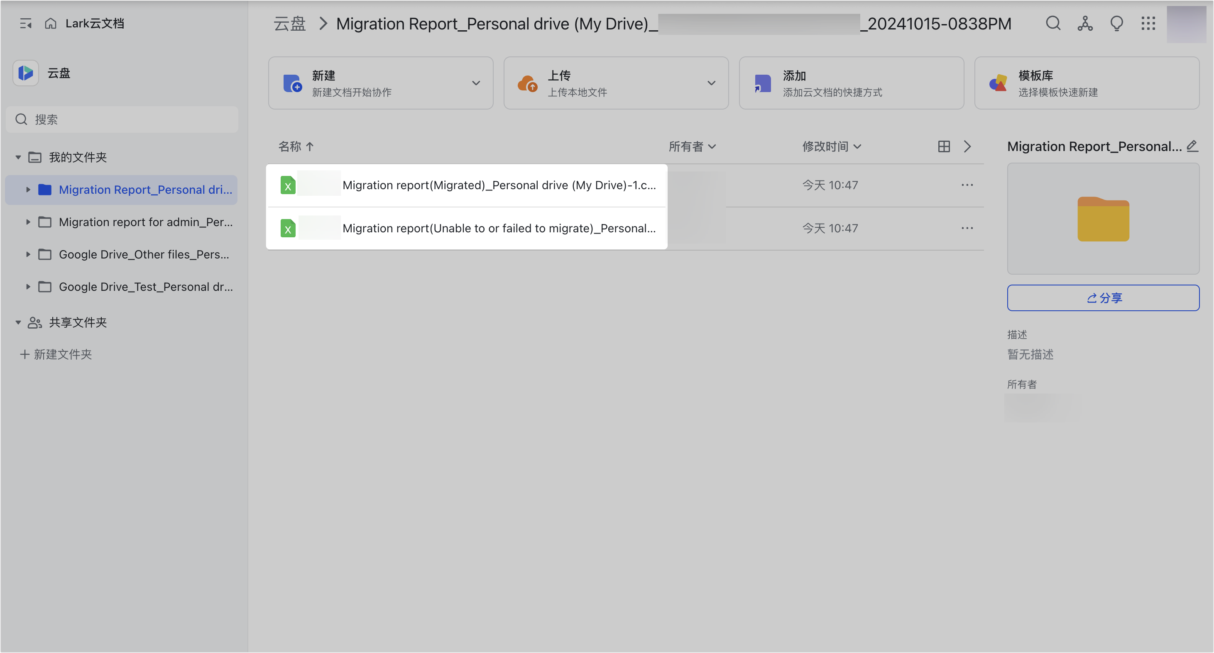1214x653 pixels.
Task: Open the 模板库 template library icon
Action: (998, 83)
